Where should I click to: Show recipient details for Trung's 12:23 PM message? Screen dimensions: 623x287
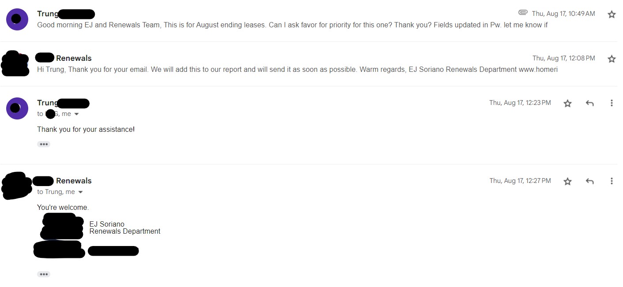pos(76,114)
